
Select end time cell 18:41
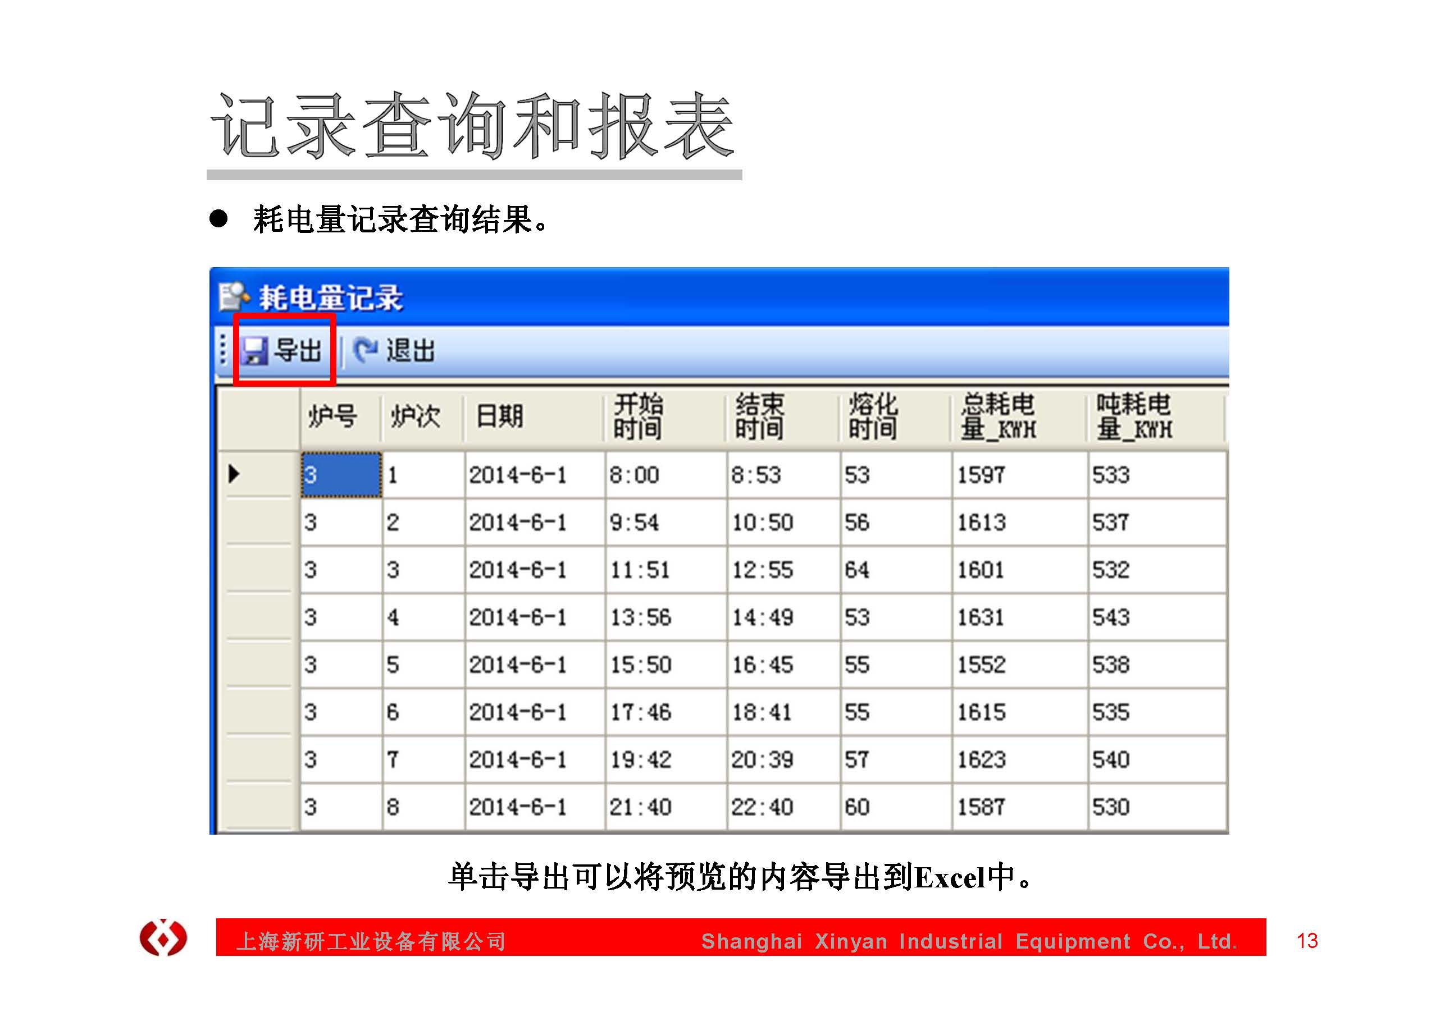pyautogui.click(x=783, y=713)
